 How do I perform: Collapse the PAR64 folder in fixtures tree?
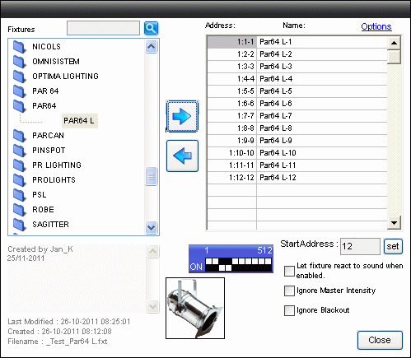(19, 106)
